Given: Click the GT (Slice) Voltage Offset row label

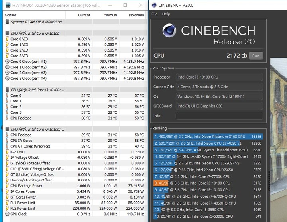Looking at the screenshot, I should (x=30, y=163).
